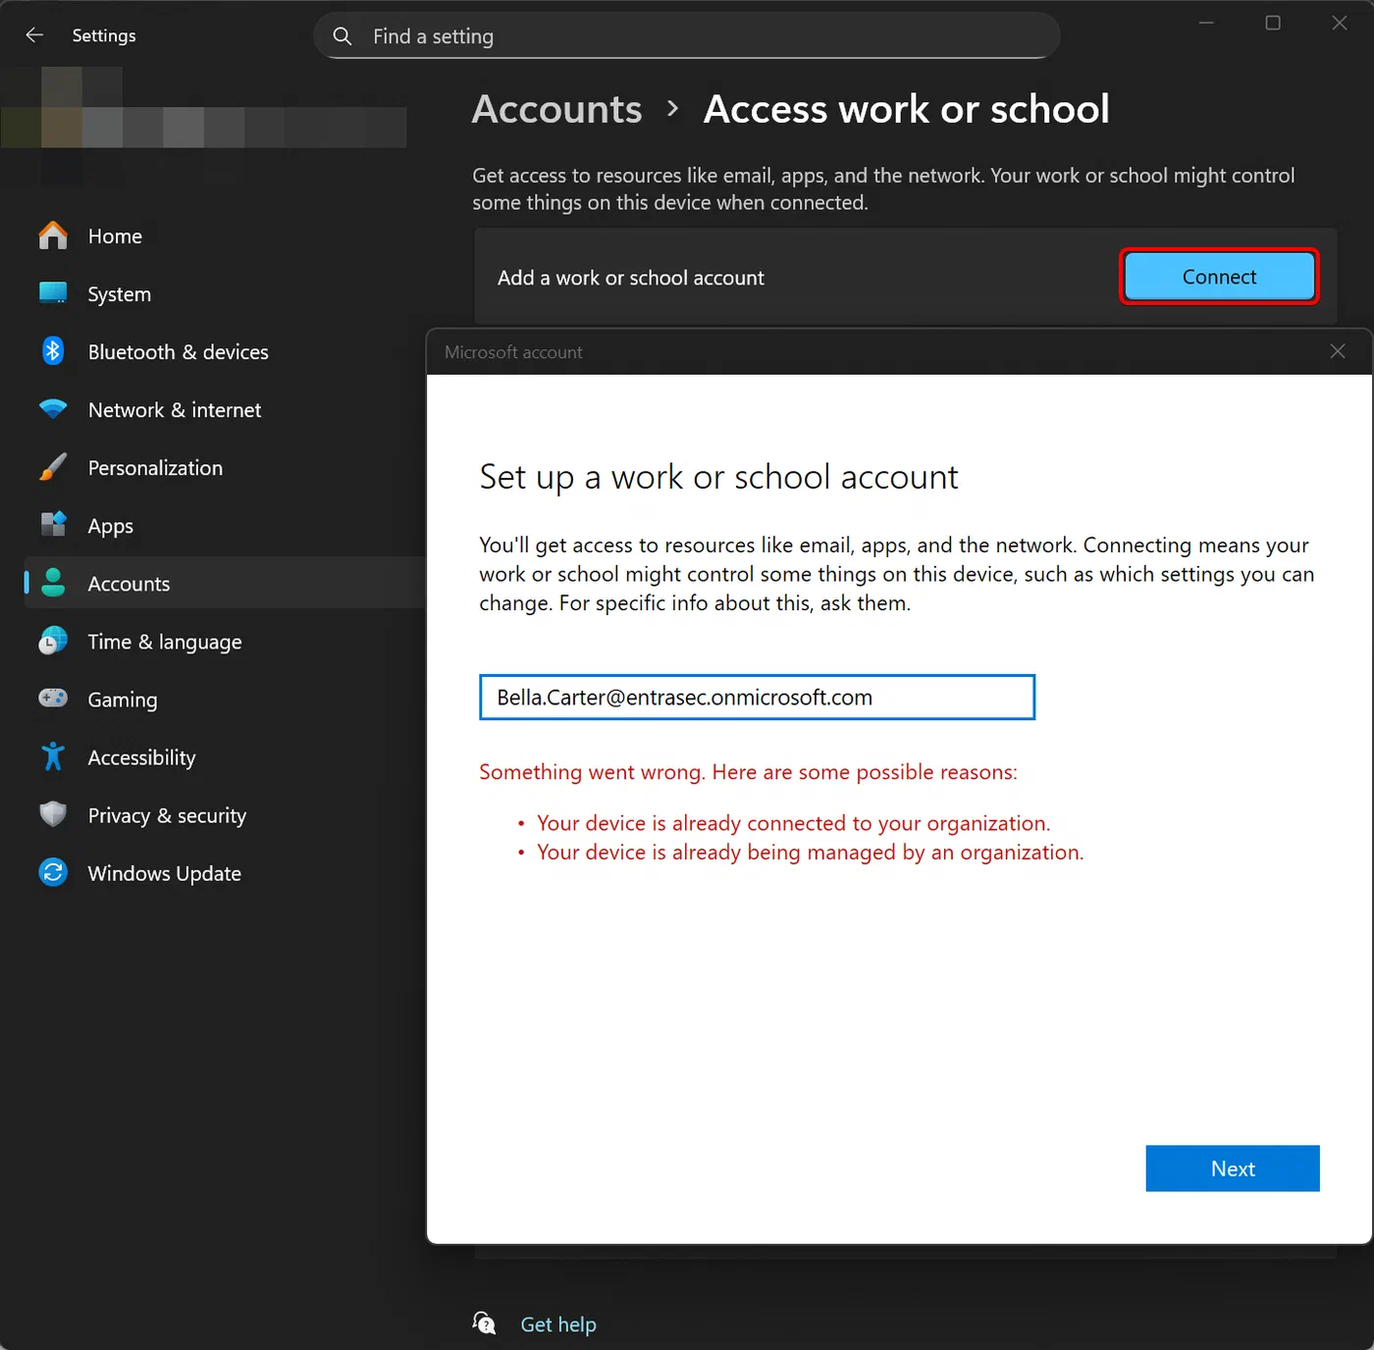
Task: Click the Add a work or school account label
Action: (x=630, y=278)
